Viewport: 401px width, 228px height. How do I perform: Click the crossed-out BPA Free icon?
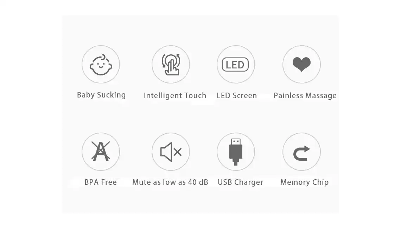pyautogui.click(x=101, y=152)
